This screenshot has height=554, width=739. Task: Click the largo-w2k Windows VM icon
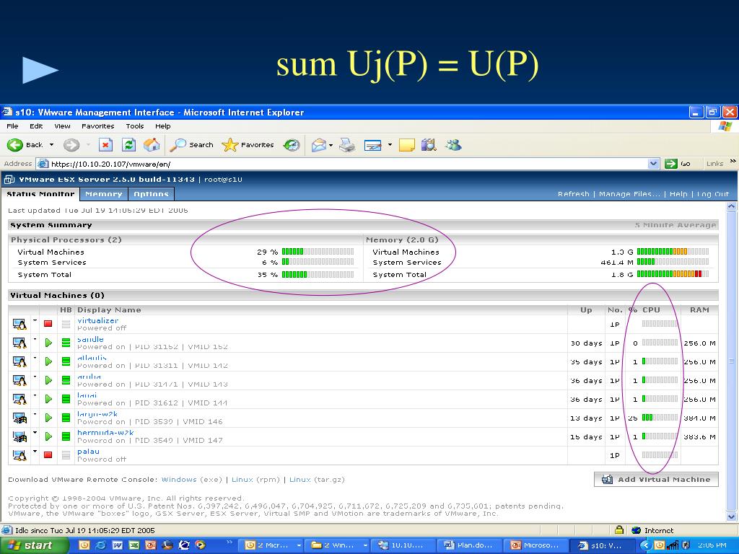[x=19, y=418]
